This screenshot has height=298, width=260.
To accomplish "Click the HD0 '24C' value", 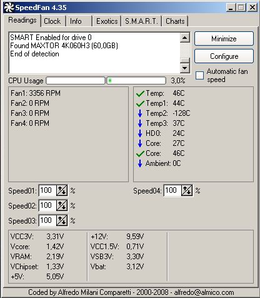I will tap(179, 133).
